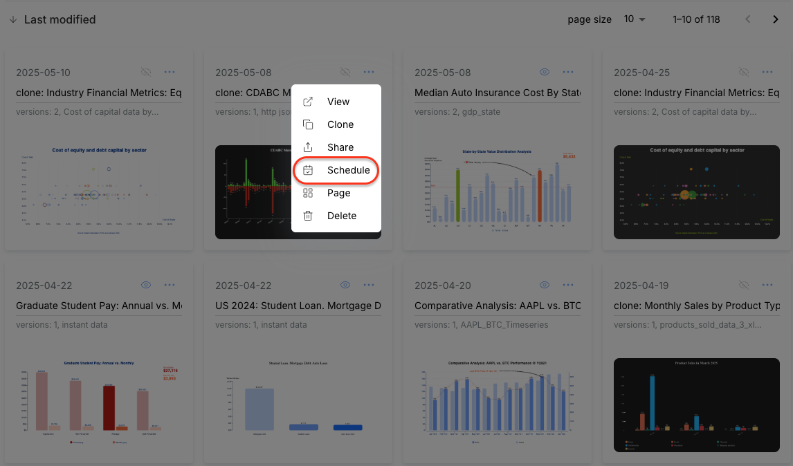The image size is (793, 466).
Task: Open Student Loan Mortgage Debt chart thumbnail
Action: click(298, 405)
